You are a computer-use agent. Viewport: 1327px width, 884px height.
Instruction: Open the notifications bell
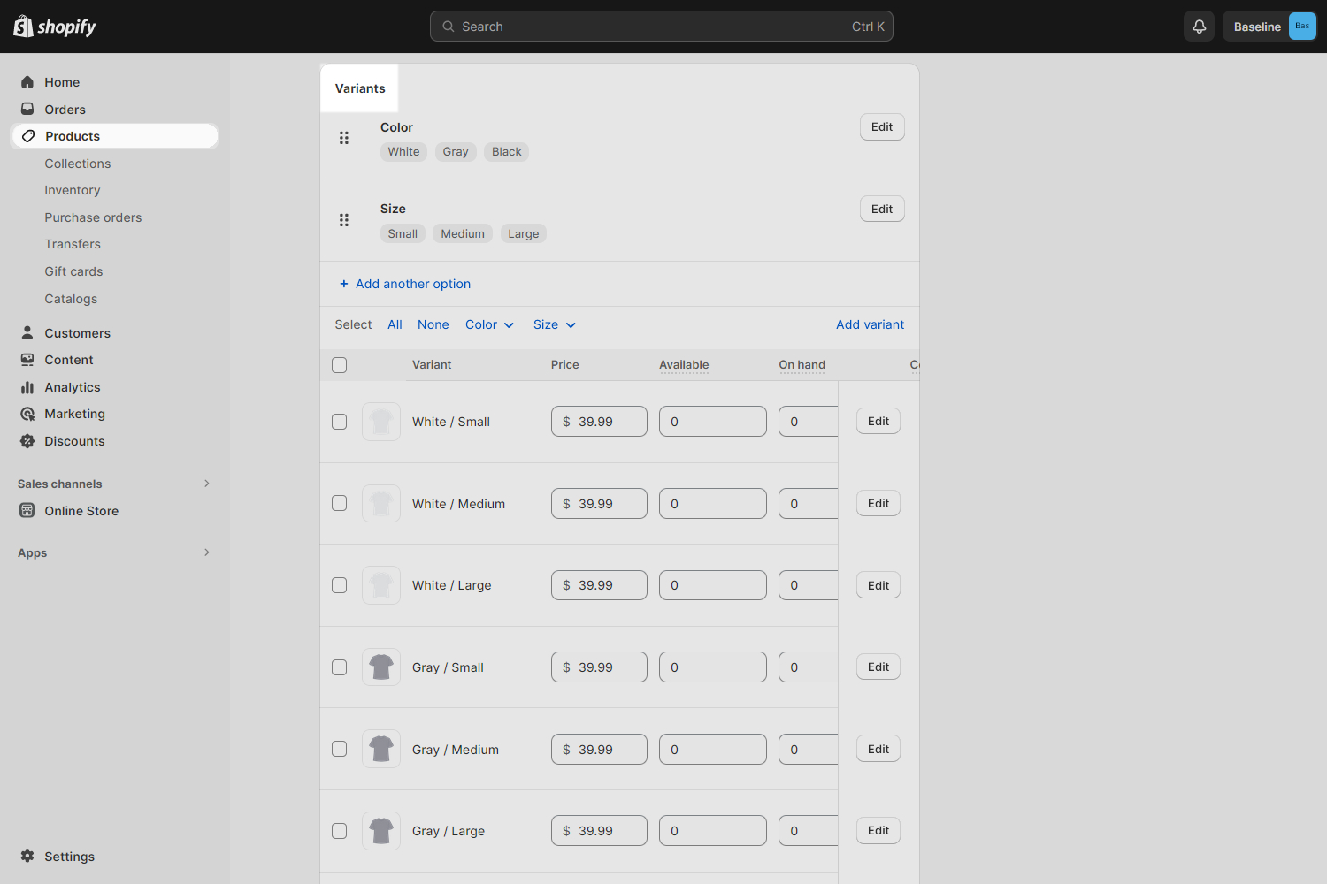1199,26
